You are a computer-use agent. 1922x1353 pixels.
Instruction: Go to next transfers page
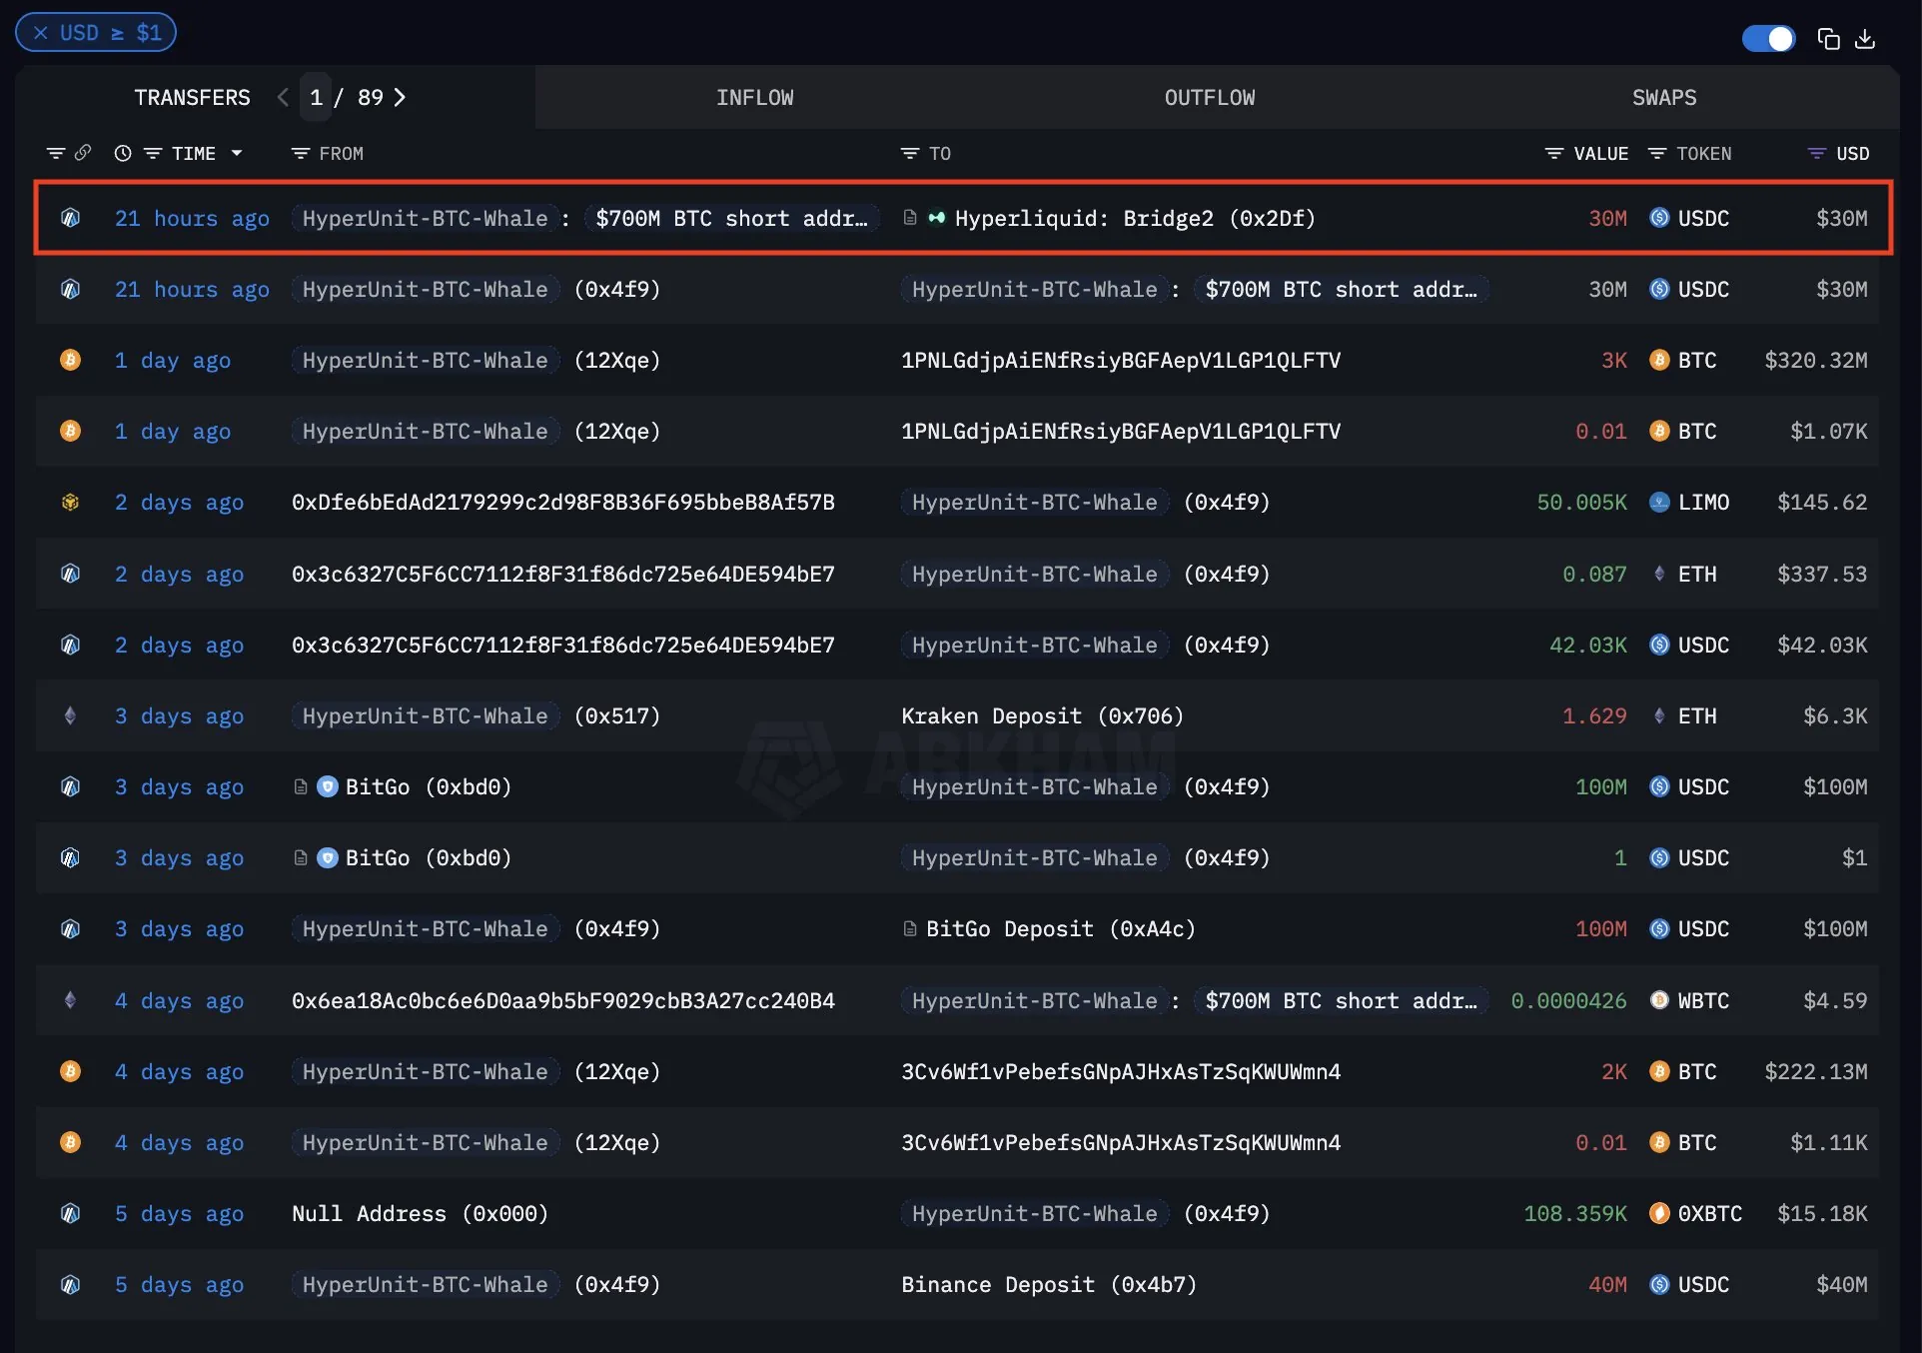[400, 97]
